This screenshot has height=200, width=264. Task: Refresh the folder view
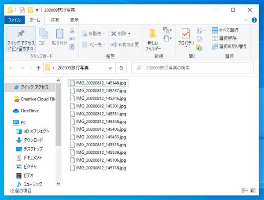[x=121, y=68]
